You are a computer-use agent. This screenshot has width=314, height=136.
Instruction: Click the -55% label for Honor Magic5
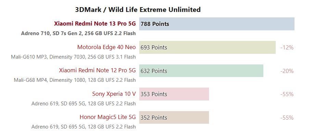click(x=287, y=118)
